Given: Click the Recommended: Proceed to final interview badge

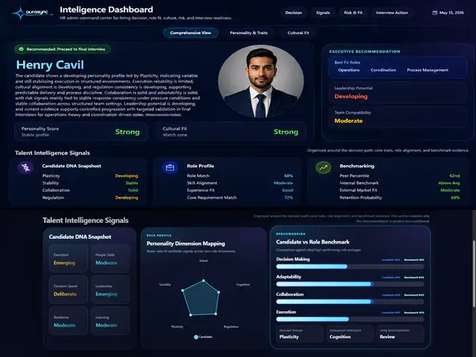Looking at the screenshot, I should pyautogui.click(x=63, y=49).
